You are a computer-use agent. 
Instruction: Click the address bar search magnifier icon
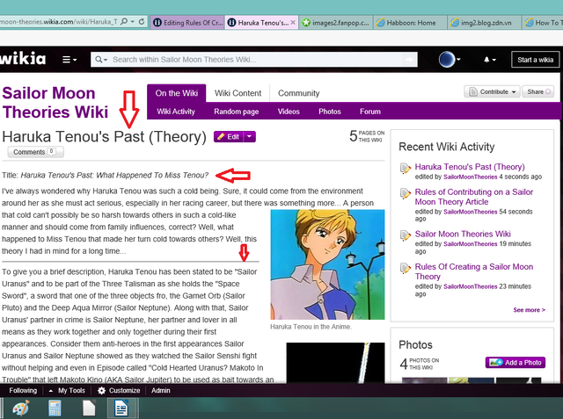(x=124, y=22)
